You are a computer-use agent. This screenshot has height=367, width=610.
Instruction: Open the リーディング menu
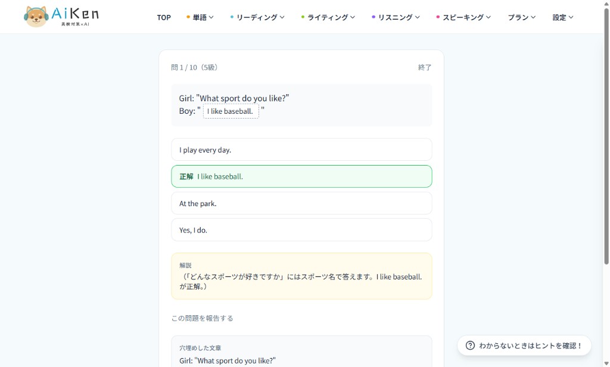[257, 17]
